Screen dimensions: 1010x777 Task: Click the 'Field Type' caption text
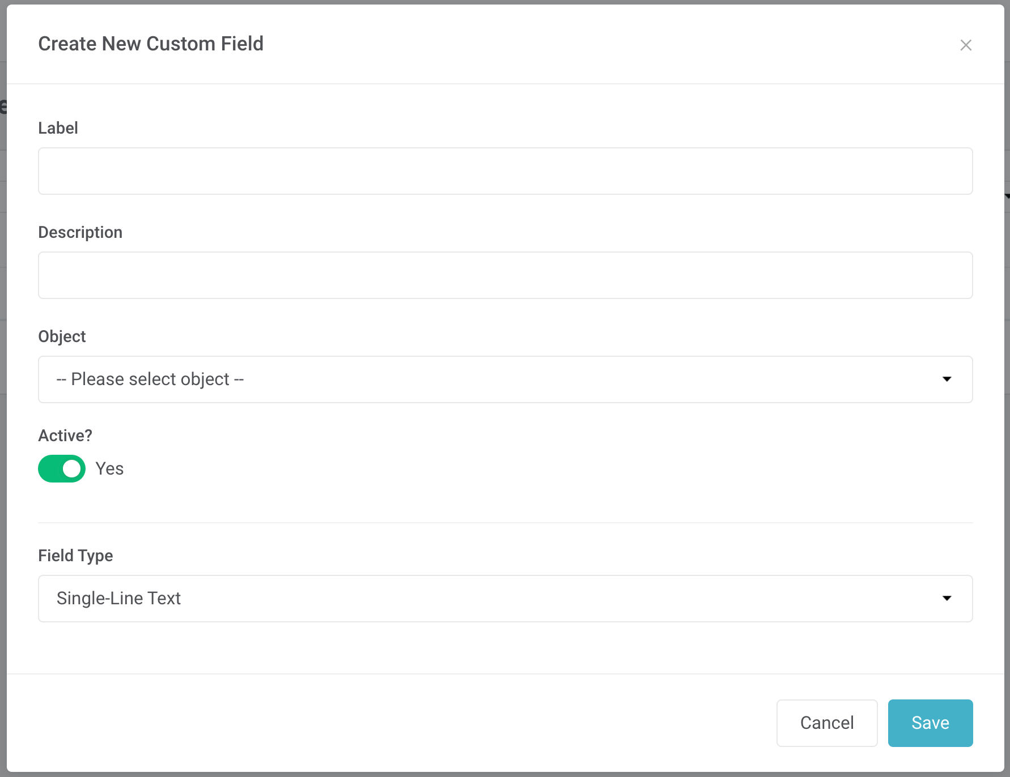click(x=75, y=556)
